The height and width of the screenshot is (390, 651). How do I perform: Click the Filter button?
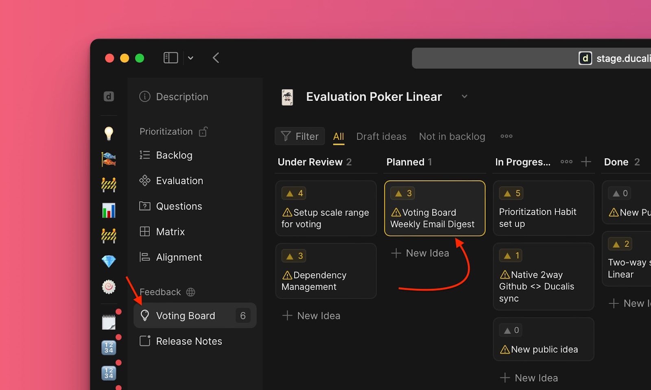[300, 136]
